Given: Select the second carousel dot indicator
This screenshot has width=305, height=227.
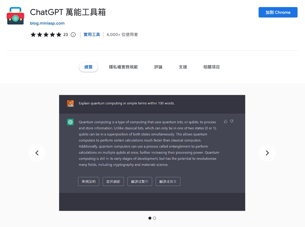Looking at the screenshot, I should tap(155, 218).
